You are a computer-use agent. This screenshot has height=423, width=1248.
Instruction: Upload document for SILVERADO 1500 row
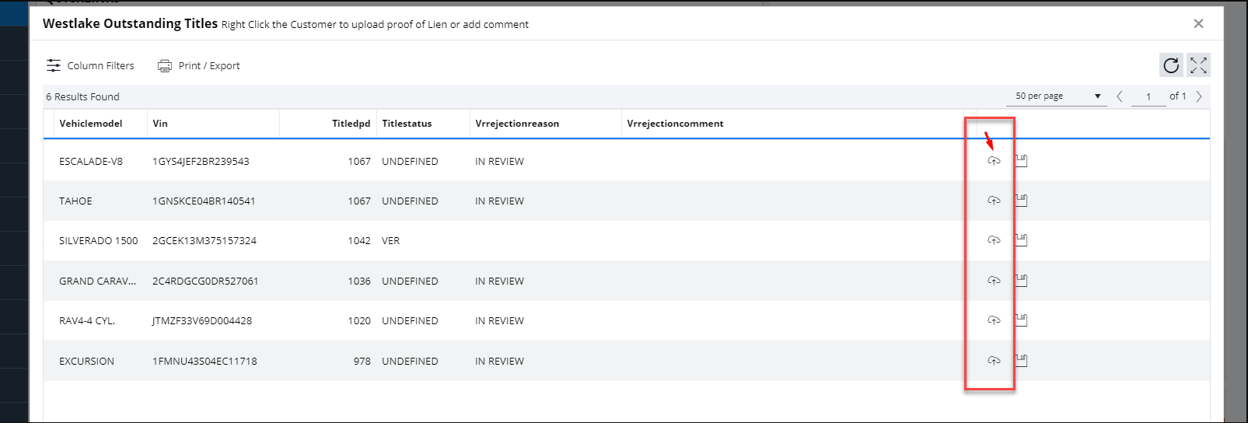click(x=994, y=240)
